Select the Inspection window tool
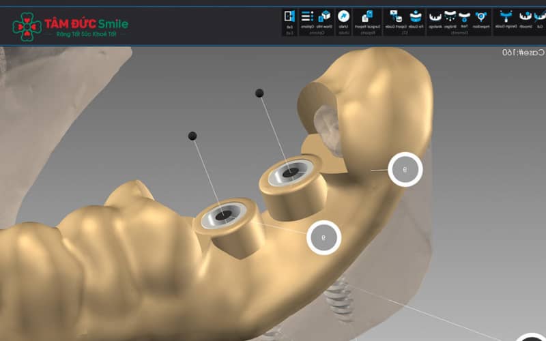This screenshot has width=546, height=341. coord(481,20)
